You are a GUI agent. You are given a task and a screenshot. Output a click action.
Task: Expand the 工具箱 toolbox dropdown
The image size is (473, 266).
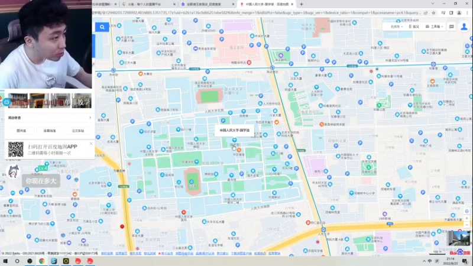point(435,27)
